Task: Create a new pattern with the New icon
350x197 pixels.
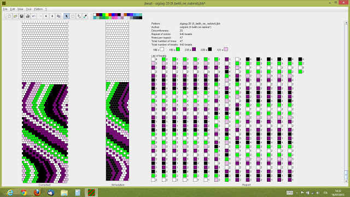Action: (x=9, y=16)
